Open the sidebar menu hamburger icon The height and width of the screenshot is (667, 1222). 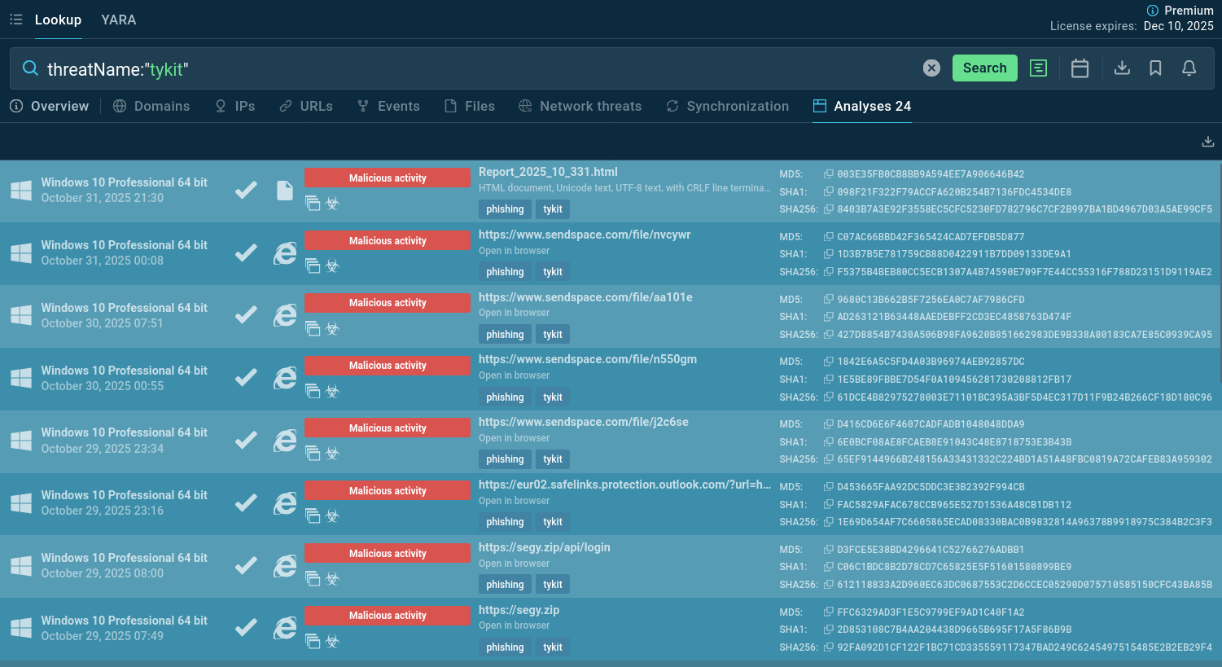(15, 20)
